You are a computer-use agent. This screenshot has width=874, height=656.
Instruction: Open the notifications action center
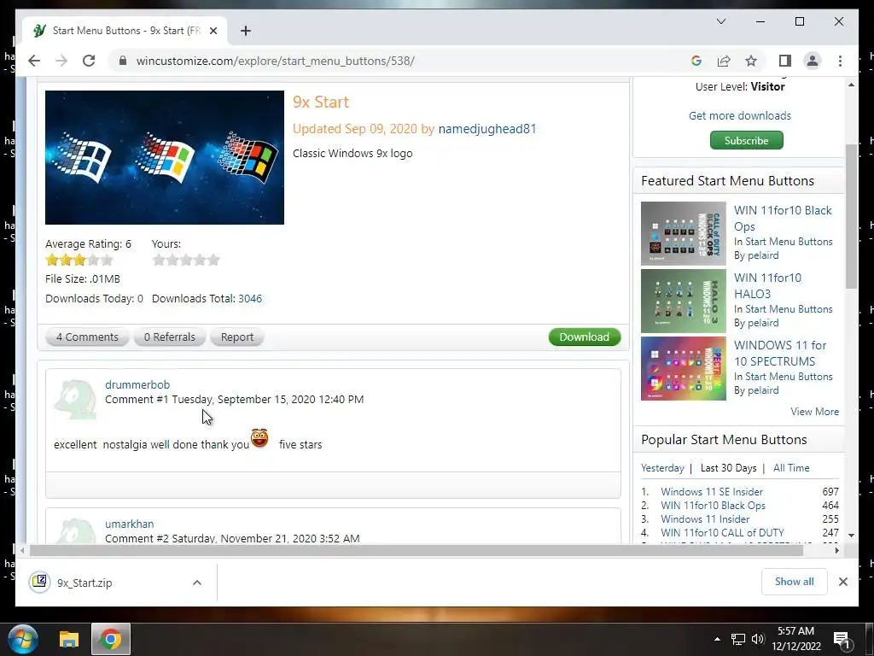(841, 639)
